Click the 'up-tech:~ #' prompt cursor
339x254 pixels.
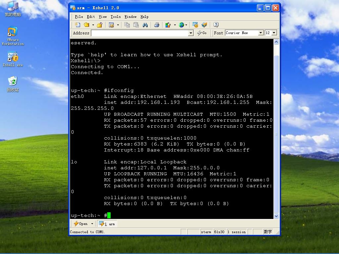coord(109,215)
